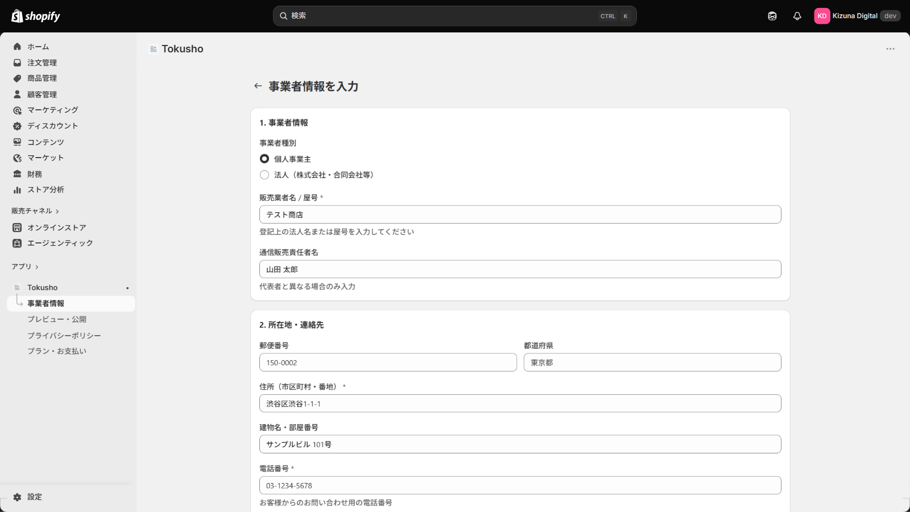Viewport: 910px width, 512px height.
Task: Expand アプリ section chevron
Action: click(x=37, y=267)
